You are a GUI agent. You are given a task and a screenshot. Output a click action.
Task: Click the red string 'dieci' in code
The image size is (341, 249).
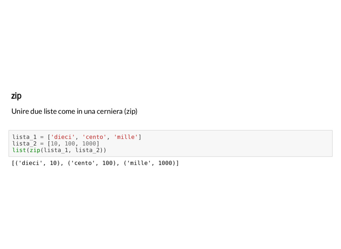(x=63, y=137)
